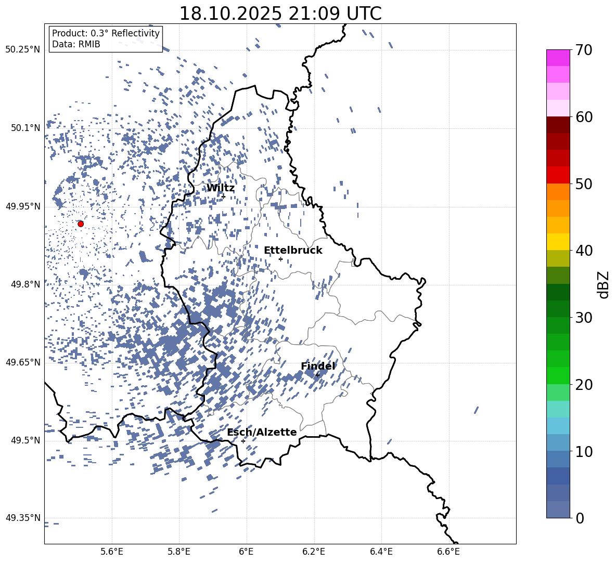Click the colorbar tick value 0

(580, 518)
